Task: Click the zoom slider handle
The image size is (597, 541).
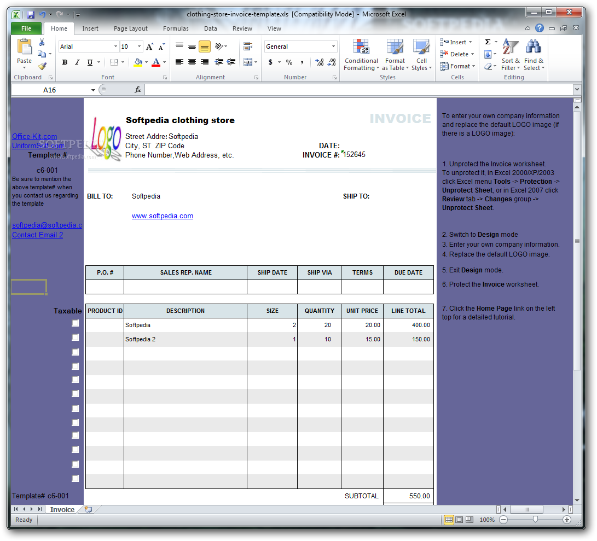Action: click(535, 520)
